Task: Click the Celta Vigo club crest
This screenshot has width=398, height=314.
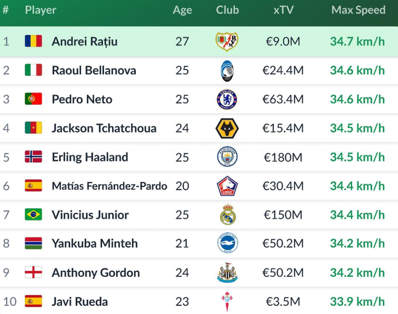Action: (x=227, y=301)
